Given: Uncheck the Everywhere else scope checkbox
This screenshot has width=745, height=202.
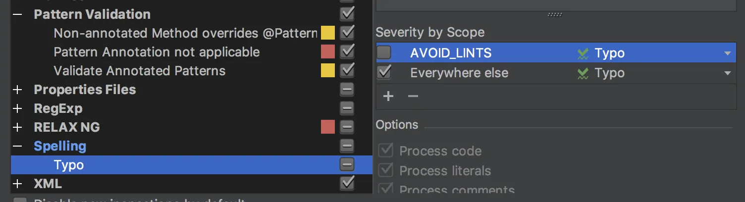Looking at the screenshot, I should [x=384, y=72].
